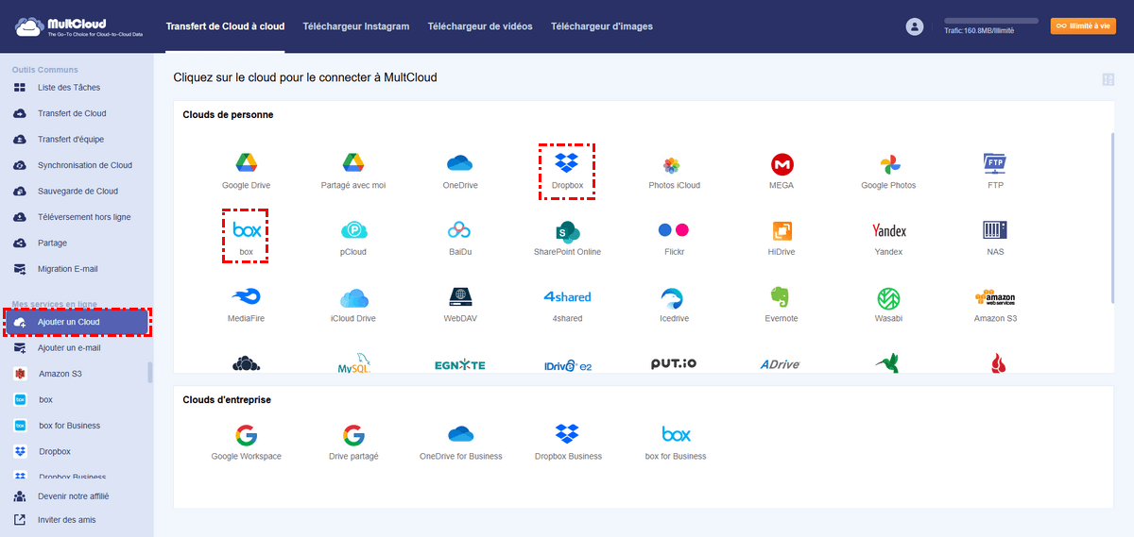Connect Amazon S3 from the cloud grid

coord(995,305)
